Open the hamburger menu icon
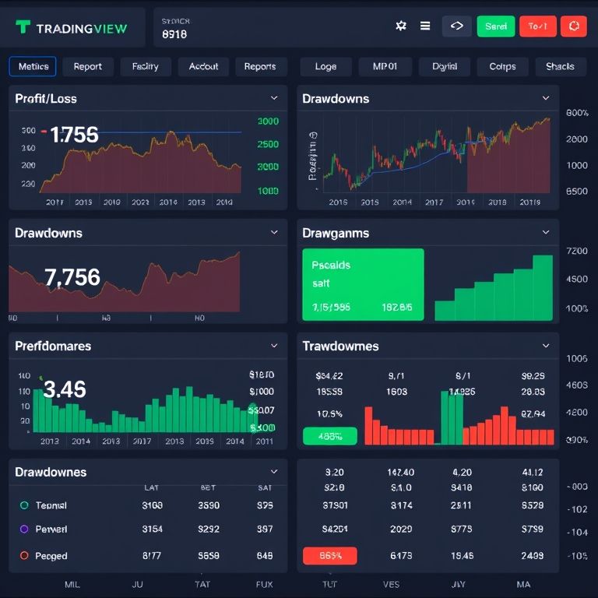The height and width of the screenshot is (598, 598). point(425,26)
